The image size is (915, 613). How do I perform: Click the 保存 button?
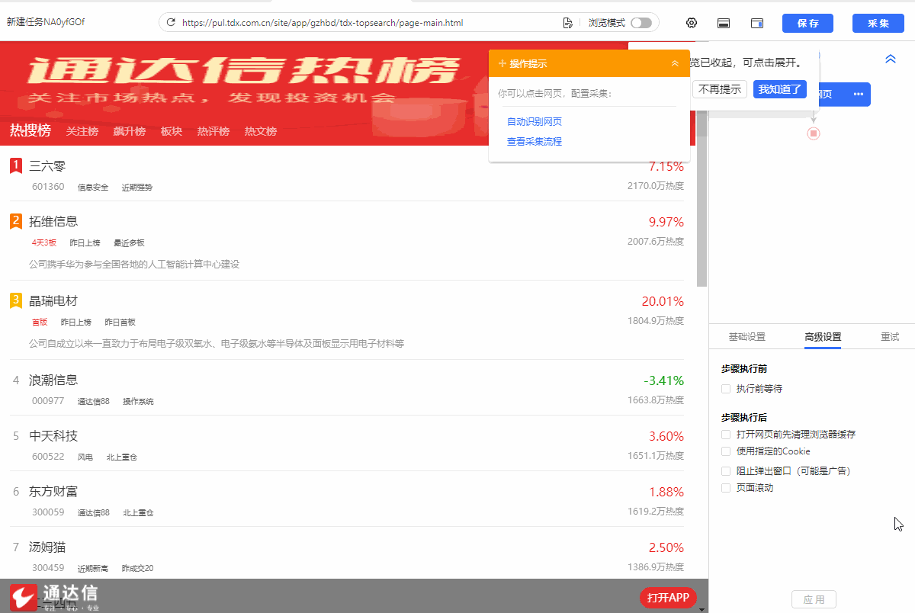click(x=807, y=23)
